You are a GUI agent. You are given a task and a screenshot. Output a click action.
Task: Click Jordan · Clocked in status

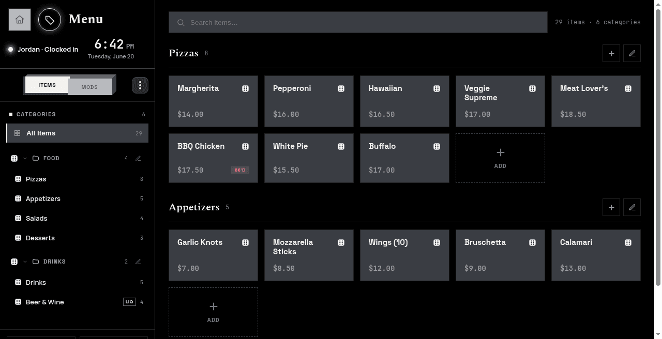pyautogui.click(x=48, y=50)
